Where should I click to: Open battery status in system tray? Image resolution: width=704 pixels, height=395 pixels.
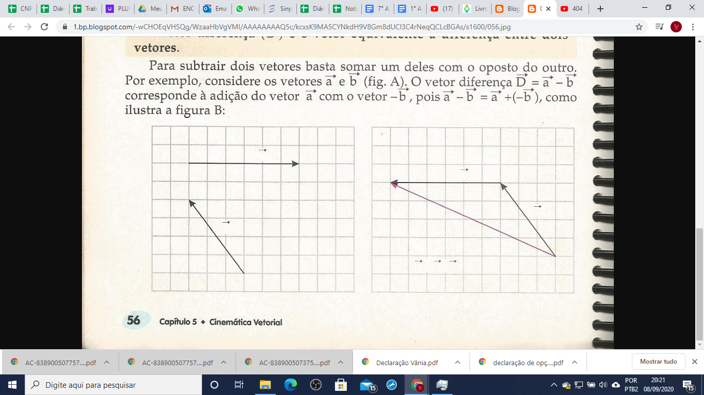point(590,385)
